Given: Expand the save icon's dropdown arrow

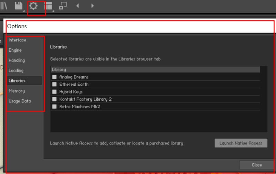Looking at the screenshot, I should pos(23,11).
